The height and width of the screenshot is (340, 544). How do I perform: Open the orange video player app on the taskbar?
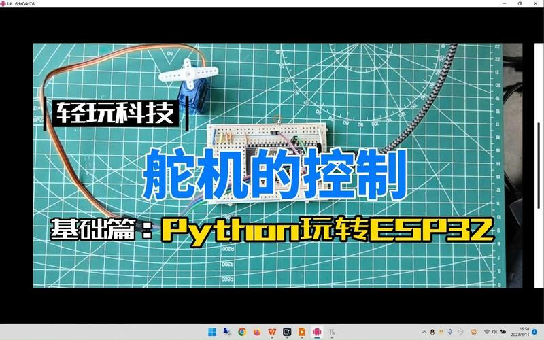pyautogui.click(x=302, y=332)
